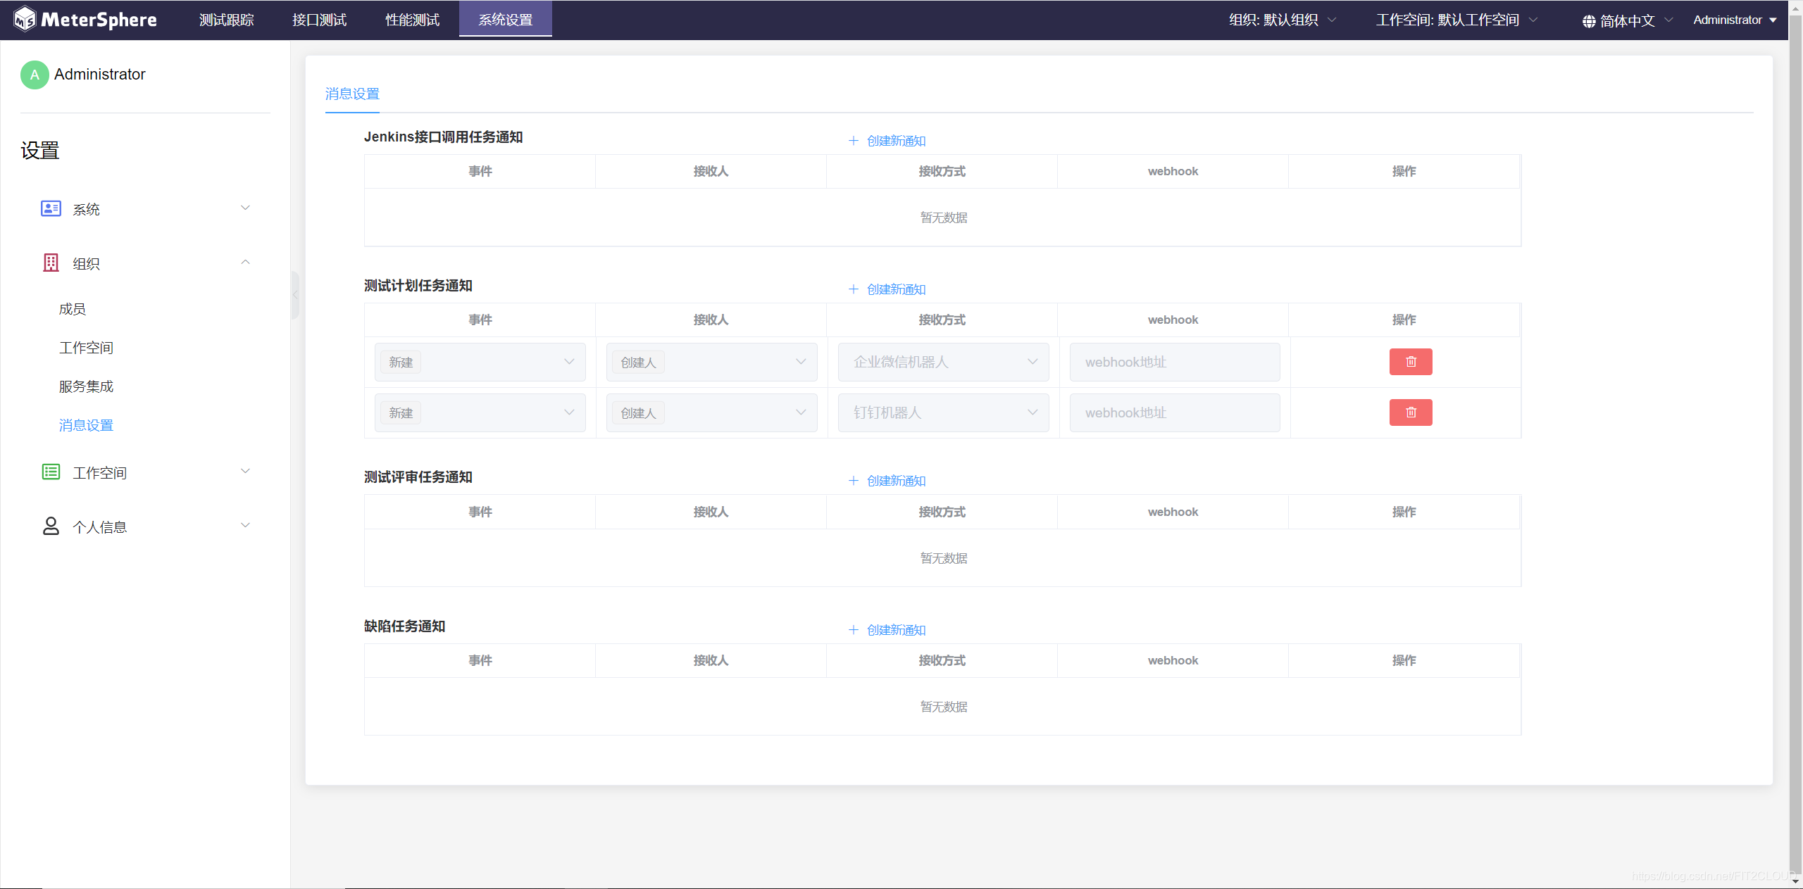The image size is (1803, 889).
Task: Open the receive method dropdown showing 钉钉机器人
Action: (942, 412)
